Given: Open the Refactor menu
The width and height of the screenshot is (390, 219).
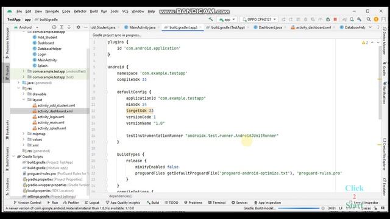Looking at the screenshot, I should tap(80, 11).
